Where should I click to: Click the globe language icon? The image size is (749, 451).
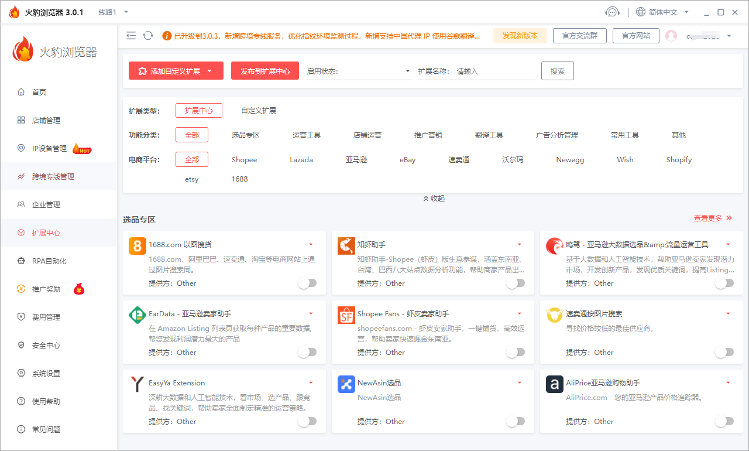tap(641, 12)
